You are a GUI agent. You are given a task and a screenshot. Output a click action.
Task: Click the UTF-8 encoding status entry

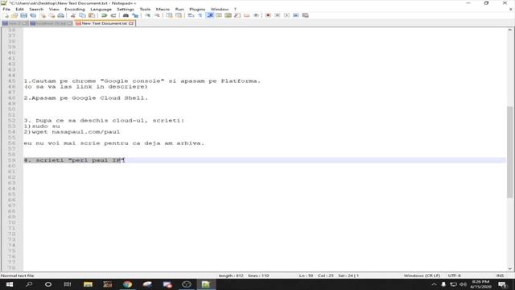click(x=455, y=275)
